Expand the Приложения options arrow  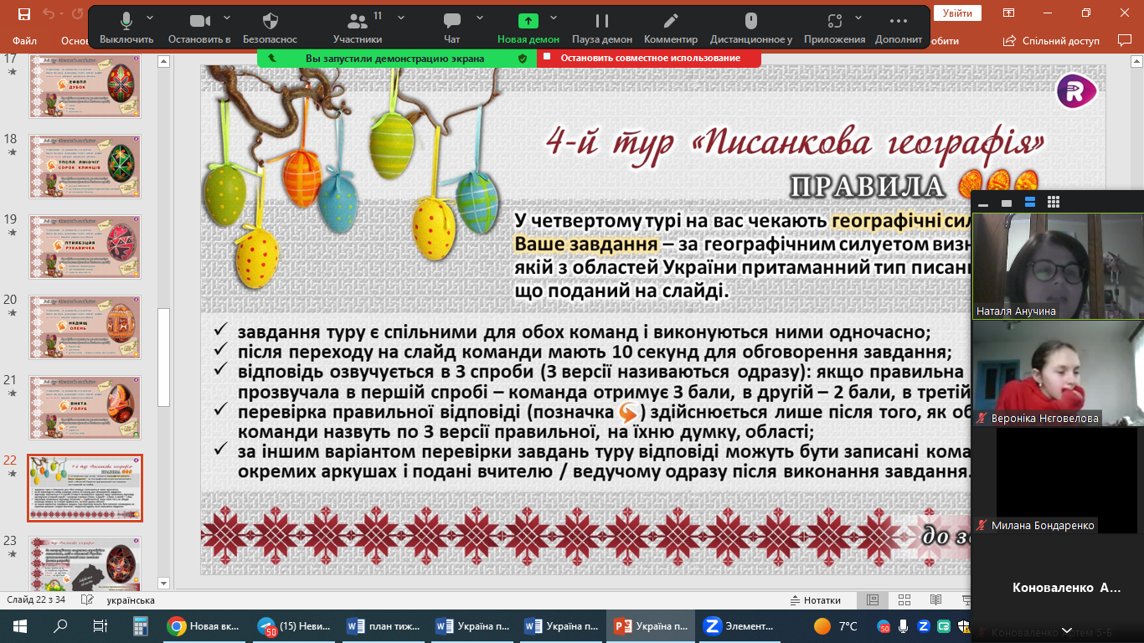[860, 18]
